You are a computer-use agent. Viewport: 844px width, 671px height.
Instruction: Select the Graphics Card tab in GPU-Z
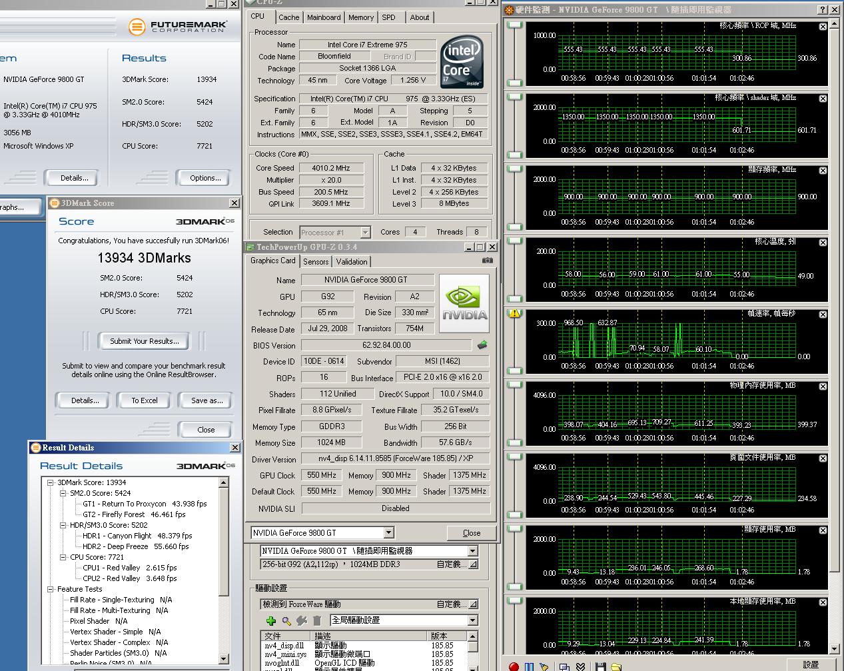[x=272, y=261]
